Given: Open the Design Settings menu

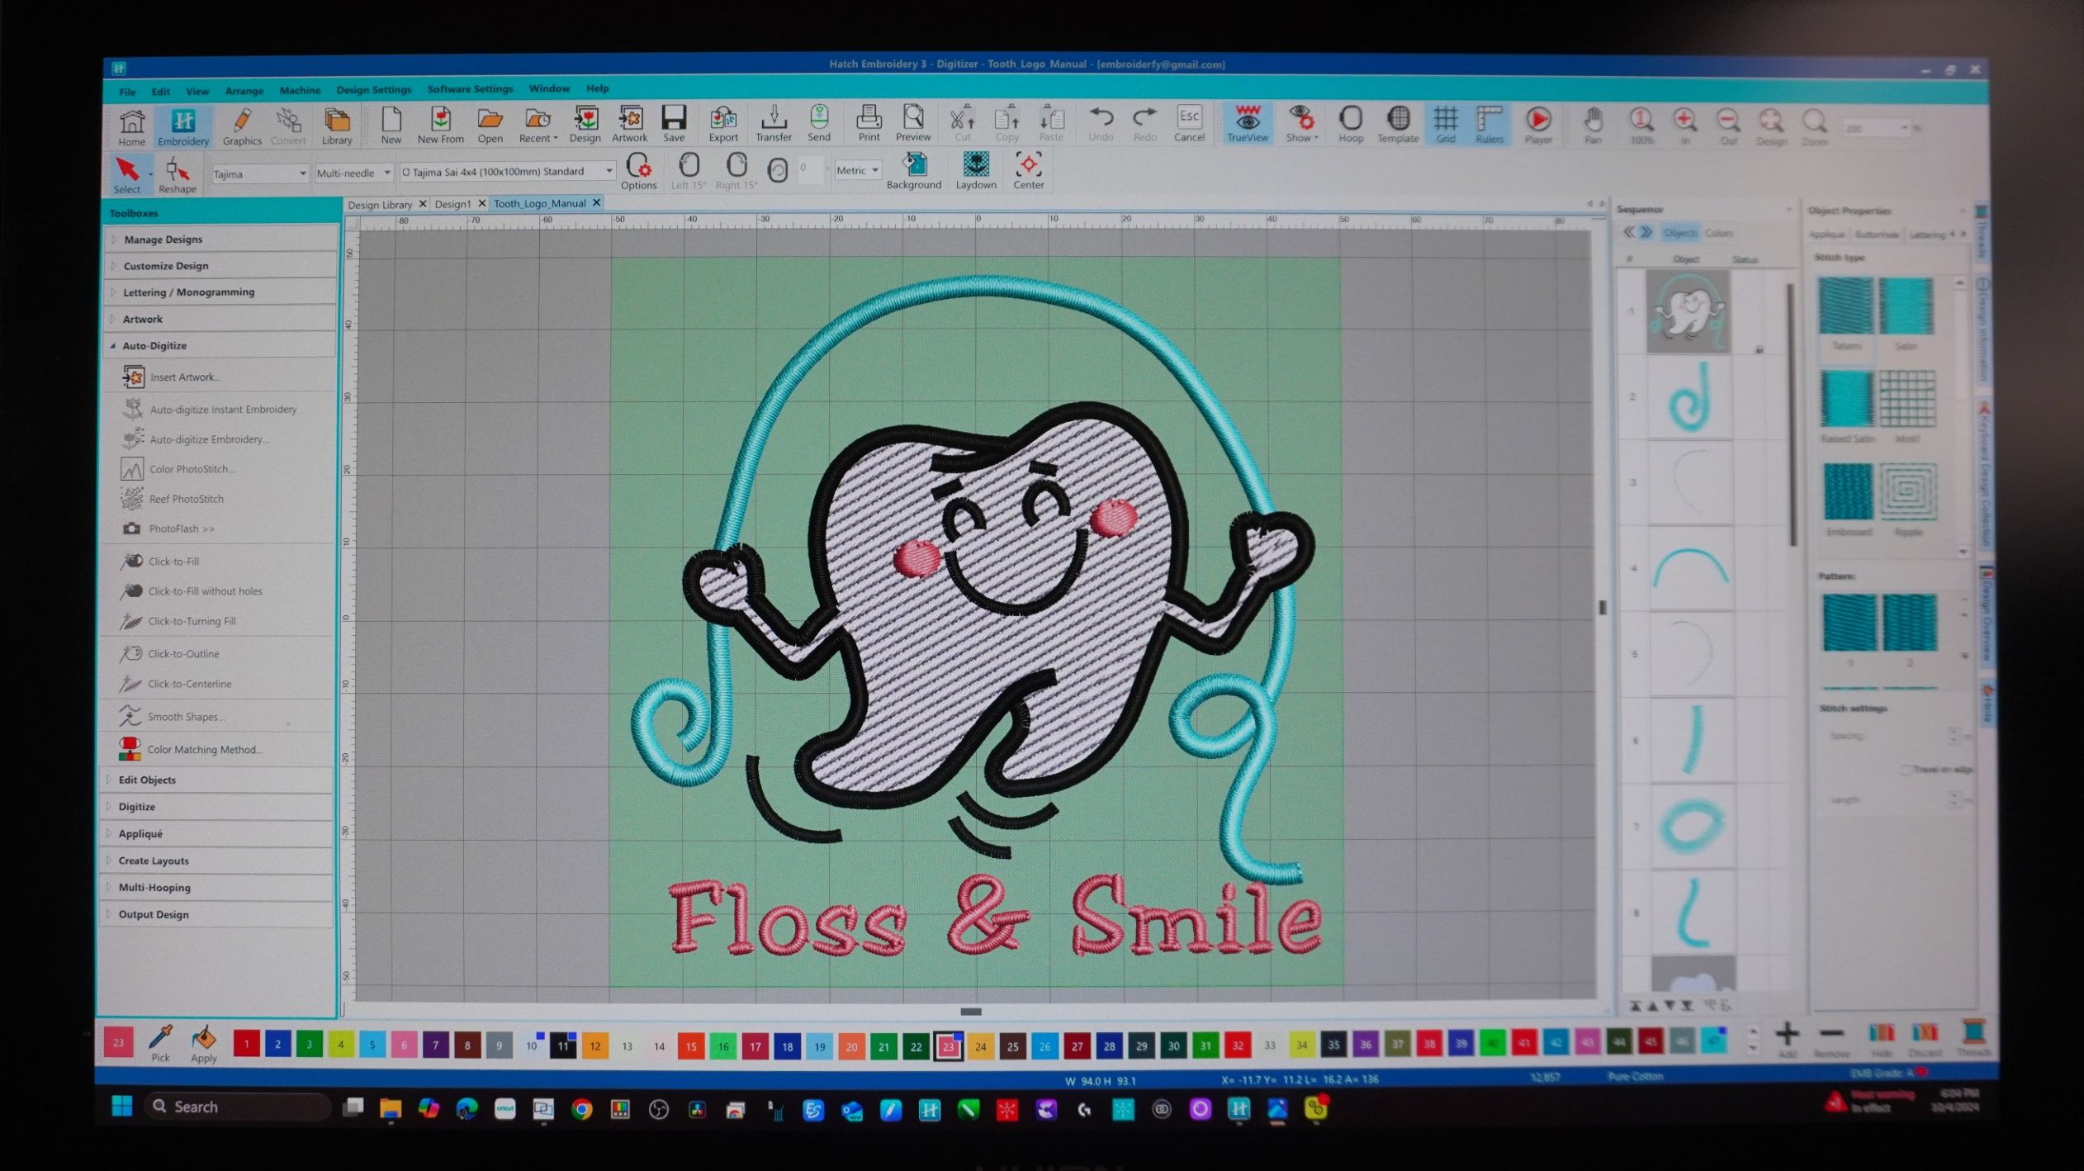Looking at the screenshot, I should (x=373, y=89).
